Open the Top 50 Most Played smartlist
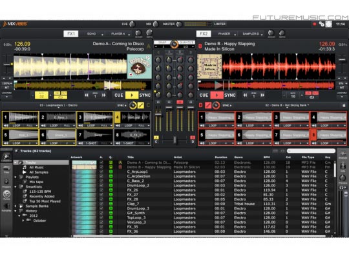Screen dimensions: 349x258 click(45, 201)
